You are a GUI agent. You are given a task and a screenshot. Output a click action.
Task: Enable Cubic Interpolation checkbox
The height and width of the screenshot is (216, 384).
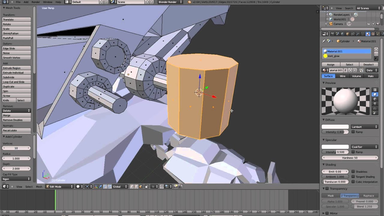click(353, 182)
